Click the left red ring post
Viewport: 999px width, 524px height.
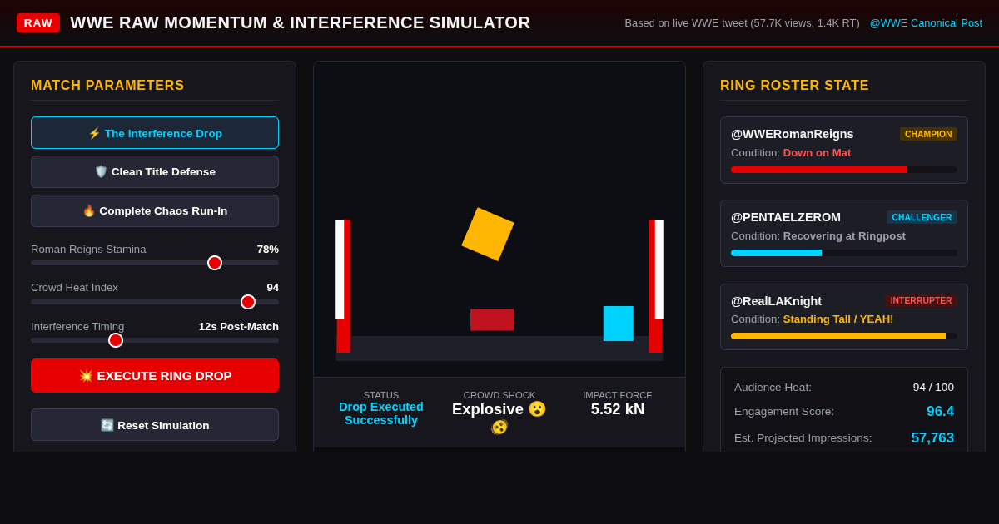tap(344, 286)
